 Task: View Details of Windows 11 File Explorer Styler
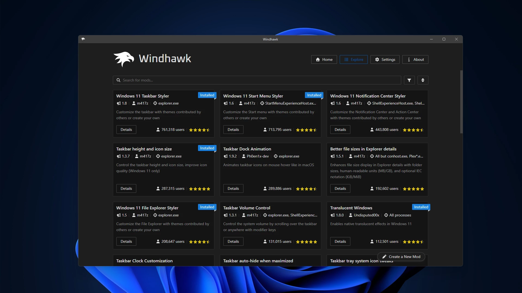[x=126, y=241]
